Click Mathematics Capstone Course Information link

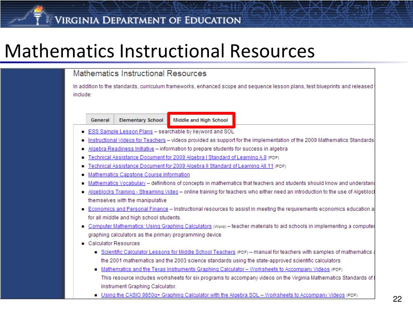click(139, 175)
